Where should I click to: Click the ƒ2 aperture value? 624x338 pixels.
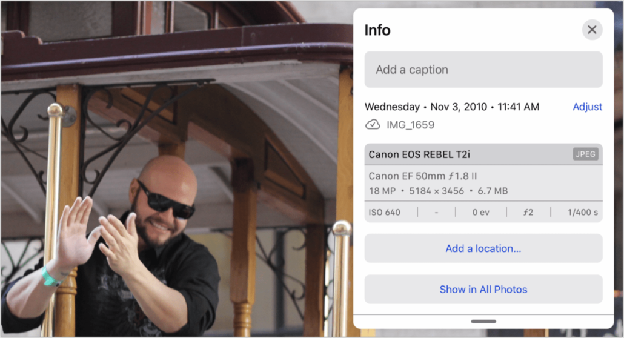tap(528, 213)
